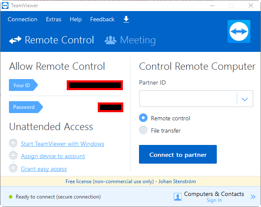Open the Extras menu
This screenshot has height=207, width=261.
(x=54, y=19)
